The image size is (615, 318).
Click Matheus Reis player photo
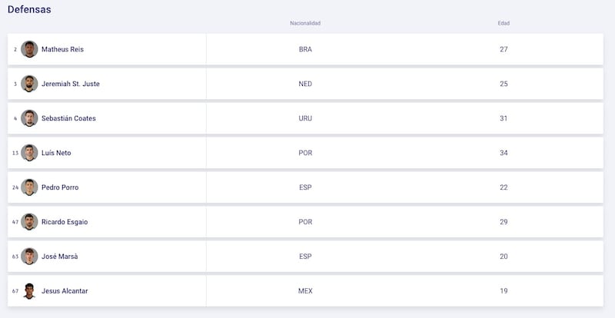(x=29, y=49)
